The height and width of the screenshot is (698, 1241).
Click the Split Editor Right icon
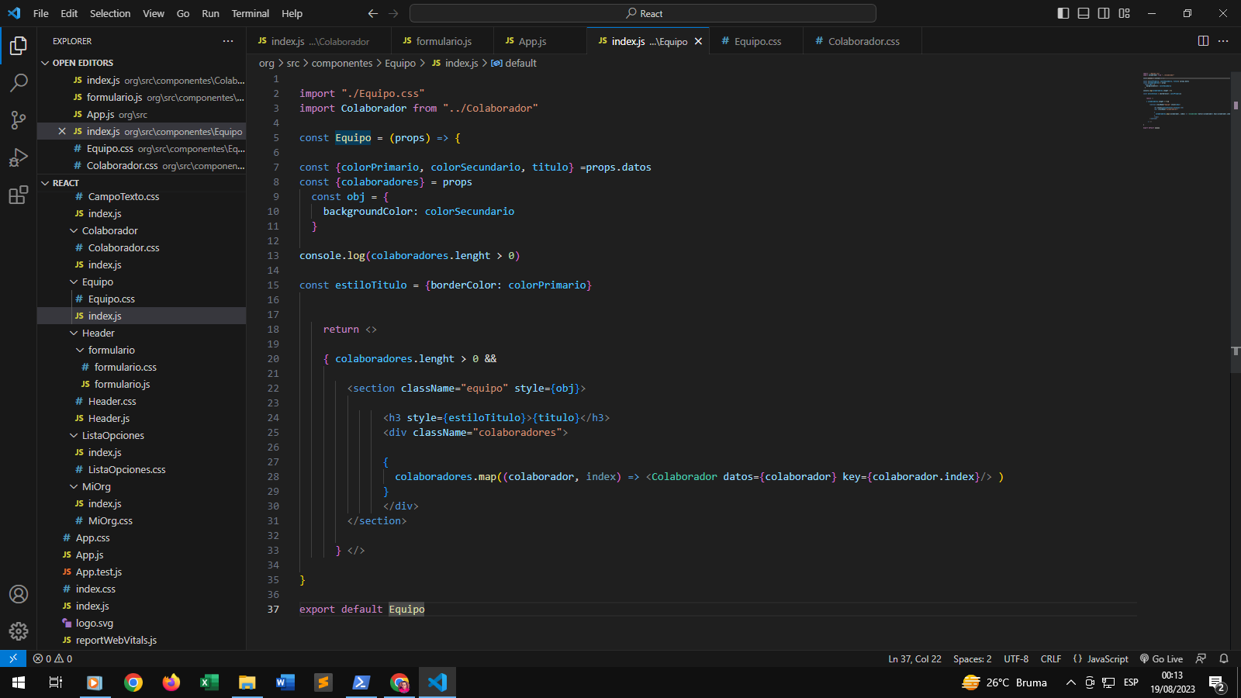(1203, 41)
